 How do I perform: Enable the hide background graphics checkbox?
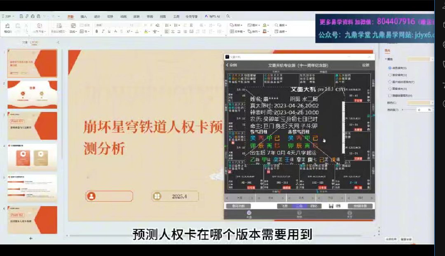[390, 95]
